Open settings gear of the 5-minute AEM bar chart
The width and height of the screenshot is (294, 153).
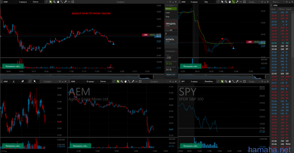[x=262, y=2]
